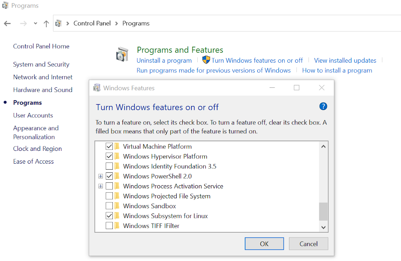Select System and Security in the sidebar
Screen dimensions: 401x261
(x=41, y=64)
